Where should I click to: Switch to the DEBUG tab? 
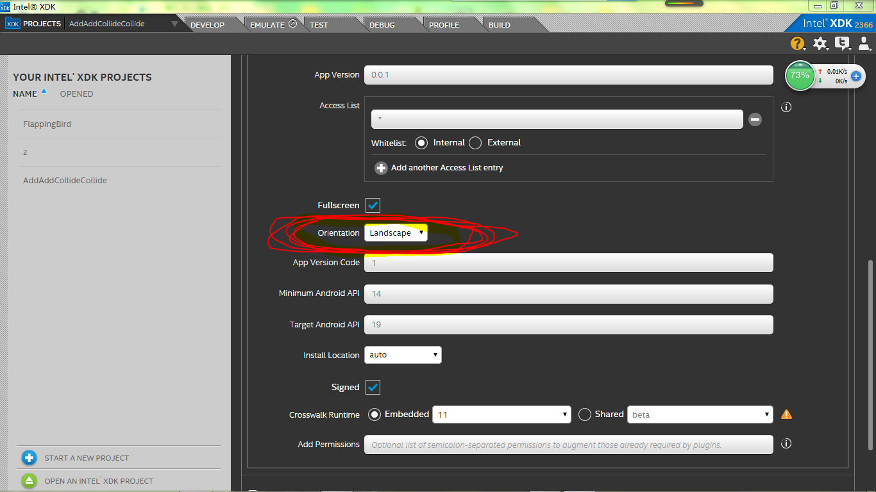pos(382,25)
